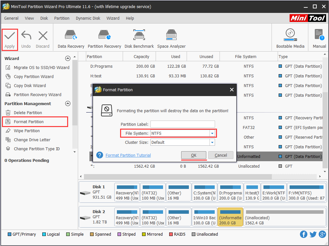Click sidebar scroll up arrow
The height and width of the screenshot is (246, 329).
pyautogui.click(x=75, y=57)
